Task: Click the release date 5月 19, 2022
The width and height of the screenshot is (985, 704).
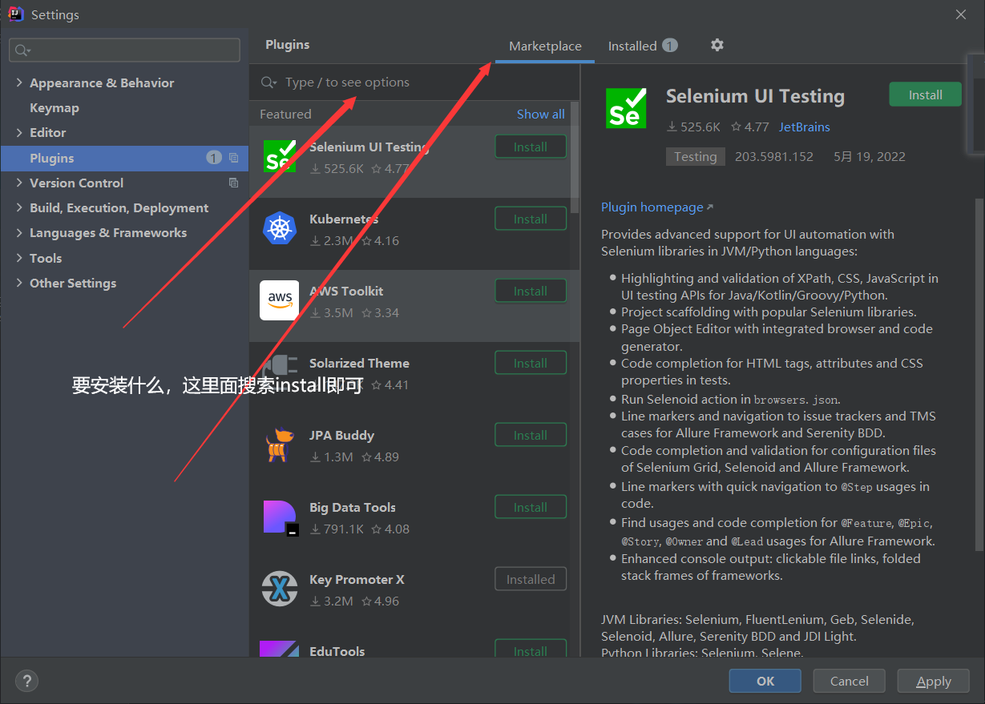Action: click(x=870, y=156)
